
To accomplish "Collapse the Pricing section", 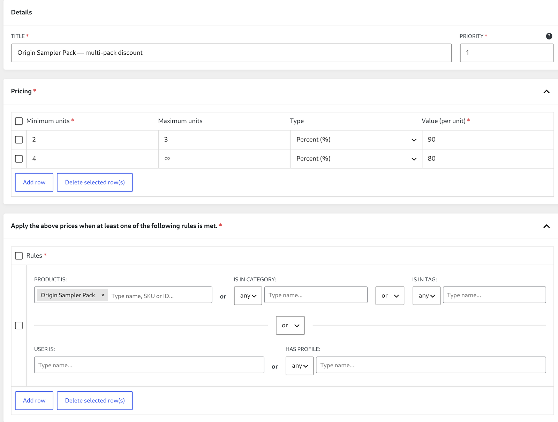I will (x=546, y=92).
